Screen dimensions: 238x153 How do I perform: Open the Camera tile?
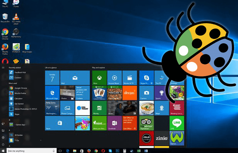(147, 93)
